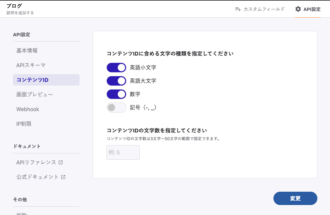This screenshot has height=215, width=330.
Task: Click external link icon beside 公式ドキュメント
Action: (63, 177)
